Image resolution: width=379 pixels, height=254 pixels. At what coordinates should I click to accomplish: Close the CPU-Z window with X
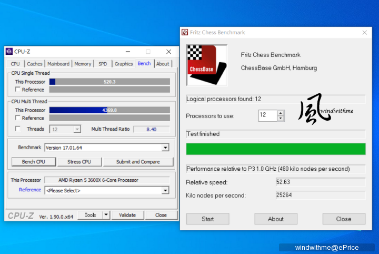pos(169,52)
